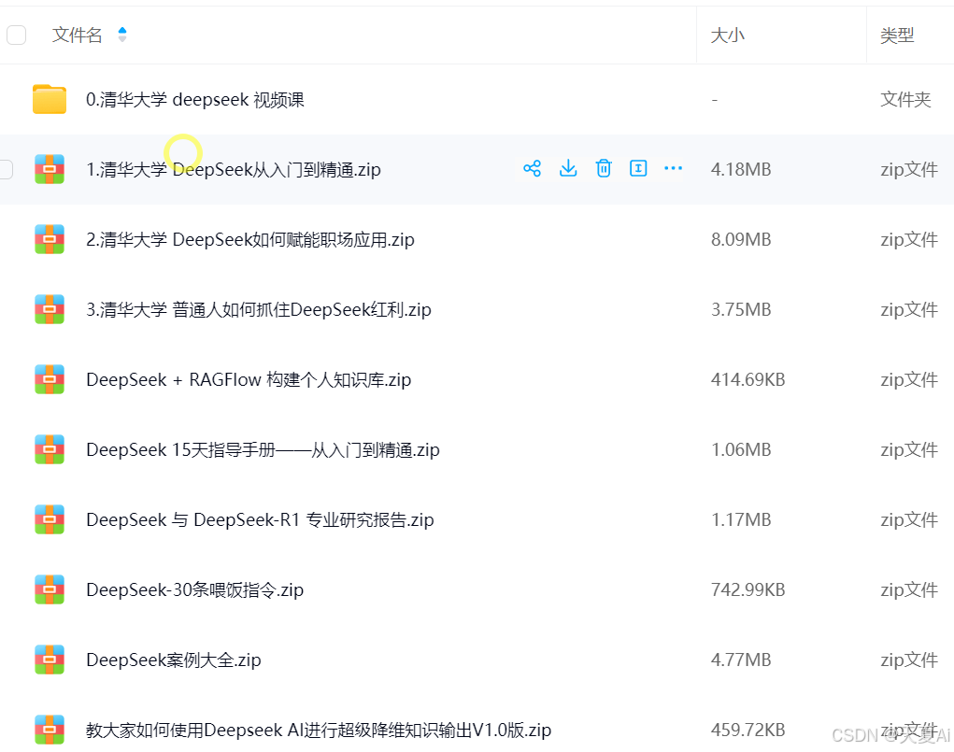
Task: Check the checkbox for 1.清华大学 DeepSeek从入门到精通.zip
Action: [x=6, y=169]
